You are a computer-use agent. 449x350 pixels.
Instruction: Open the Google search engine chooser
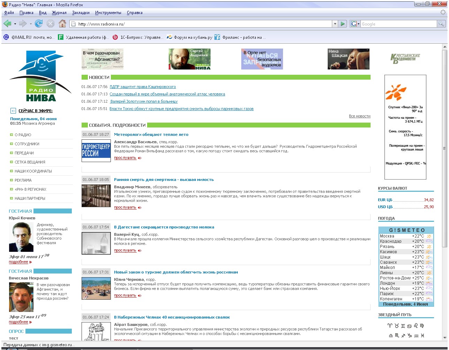pos(355,24)
